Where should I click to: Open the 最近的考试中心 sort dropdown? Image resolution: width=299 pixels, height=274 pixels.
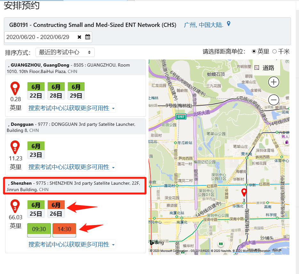click(65, 52)
